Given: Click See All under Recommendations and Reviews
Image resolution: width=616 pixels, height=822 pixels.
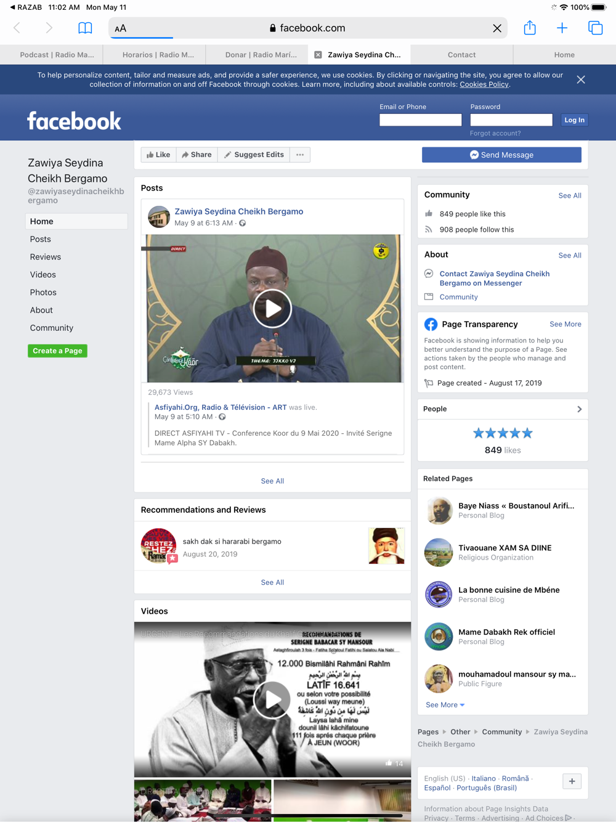Looking at the screenshot, I should pos(272,582).
